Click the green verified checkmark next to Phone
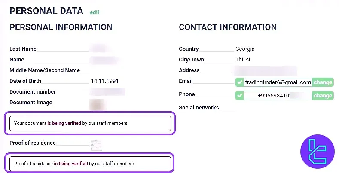The height and width of the screenshot is (173, 339). click(x=240, y=96)
